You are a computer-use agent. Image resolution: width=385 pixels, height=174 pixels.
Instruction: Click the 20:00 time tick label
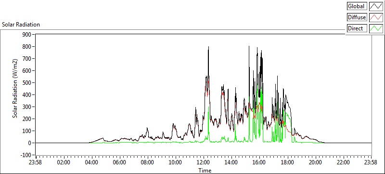315,162
